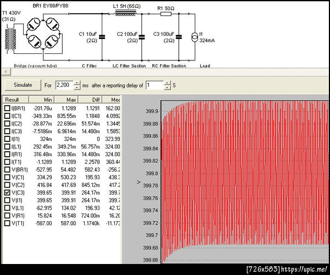The height and width of the screenshot is (275, 330).
Task: Enable the V(BR1) trace checkbox
Action: (x=7, y=169)
